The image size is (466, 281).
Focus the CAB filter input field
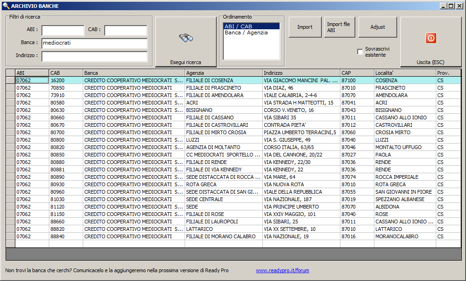[126, 30]
